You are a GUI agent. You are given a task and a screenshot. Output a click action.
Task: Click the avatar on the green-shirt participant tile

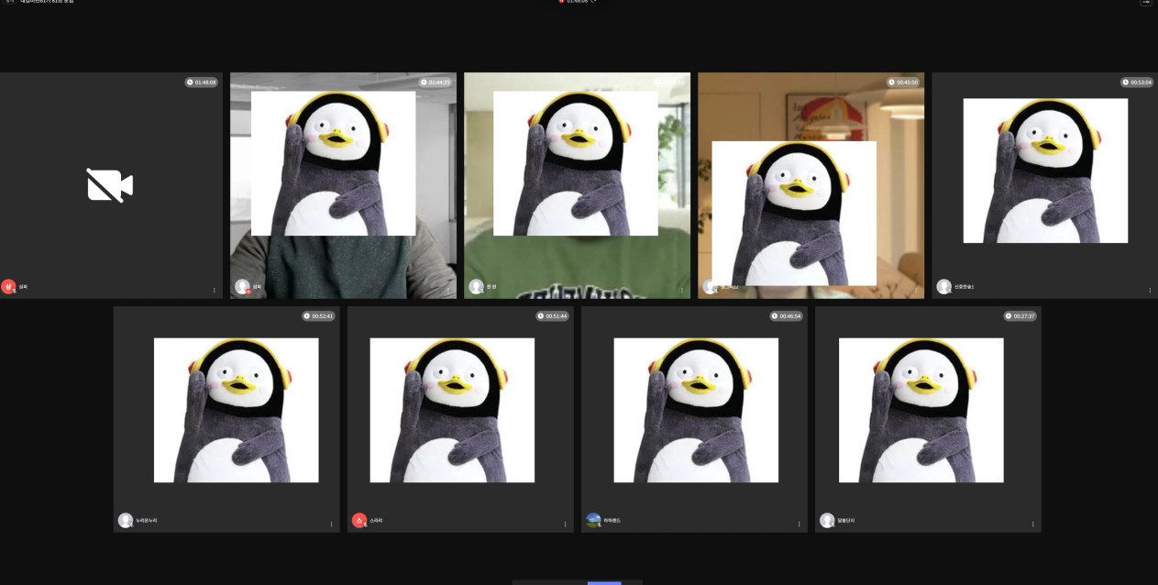click(x=476, y=286)
